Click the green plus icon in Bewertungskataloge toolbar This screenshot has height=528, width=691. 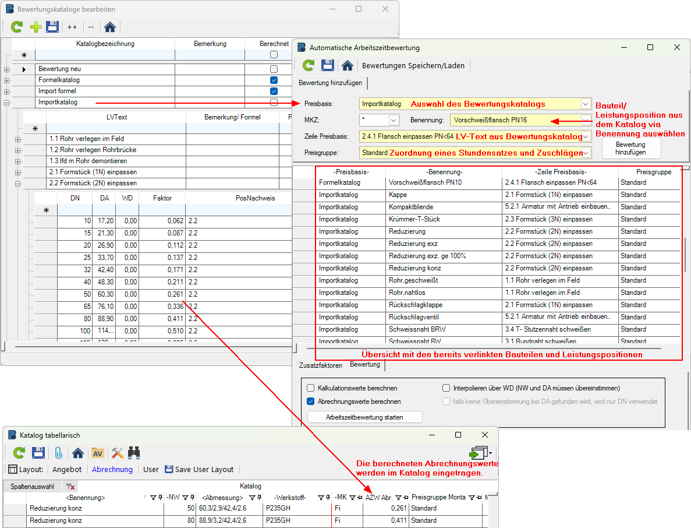36,27
